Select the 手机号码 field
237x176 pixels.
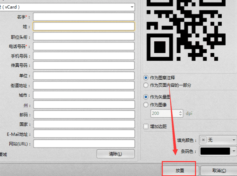[84, 56]
